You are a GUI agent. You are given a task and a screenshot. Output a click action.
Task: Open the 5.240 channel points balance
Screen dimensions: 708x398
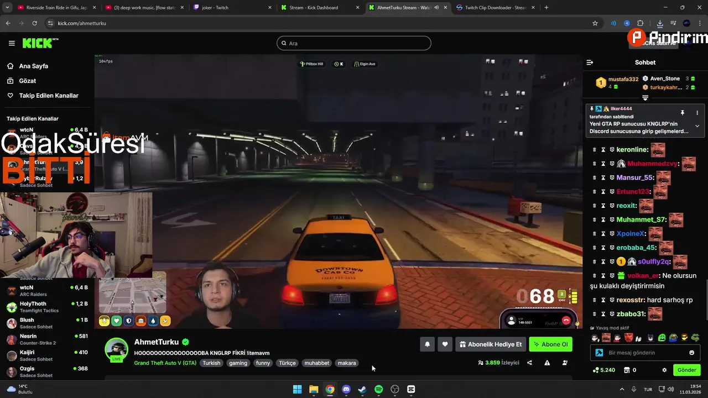(x=604, y=370)
